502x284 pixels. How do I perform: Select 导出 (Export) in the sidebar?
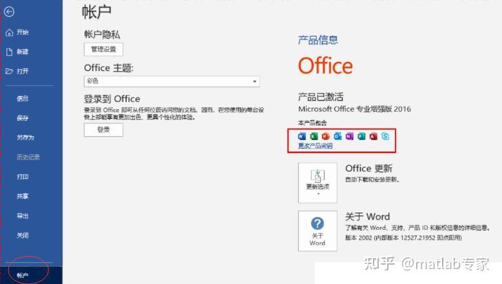(23, 216)
